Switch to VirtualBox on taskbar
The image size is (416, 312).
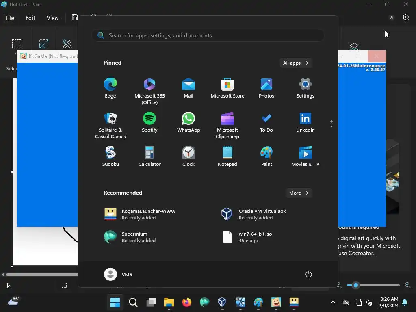[x=222, y=302]
